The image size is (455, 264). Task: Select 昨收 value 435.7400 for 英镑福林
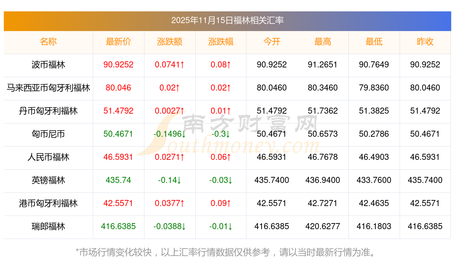point(425,180)
